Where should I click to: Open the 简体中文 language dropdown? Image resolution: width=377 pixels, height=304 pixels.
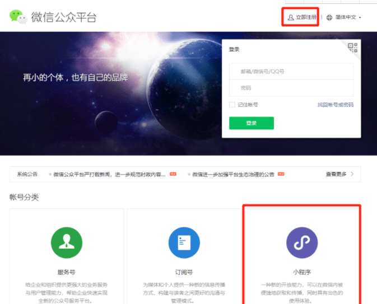348,17
